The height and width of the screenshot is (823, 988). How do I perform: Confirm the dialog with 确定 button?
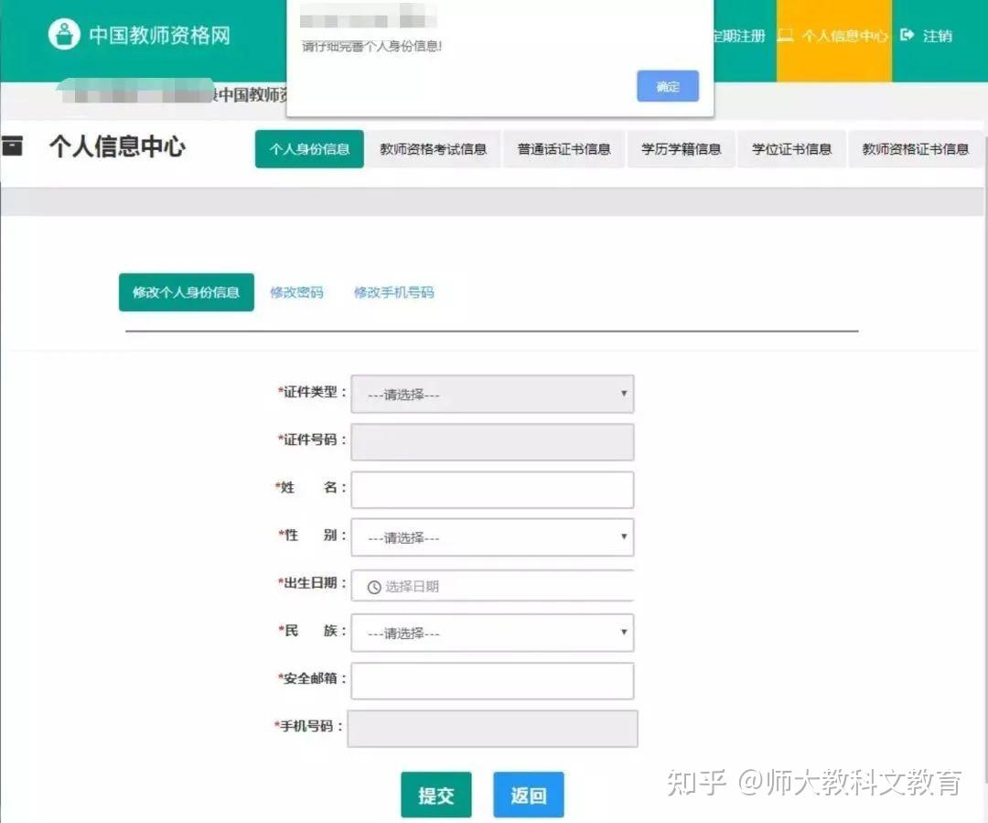pos(668,86)
